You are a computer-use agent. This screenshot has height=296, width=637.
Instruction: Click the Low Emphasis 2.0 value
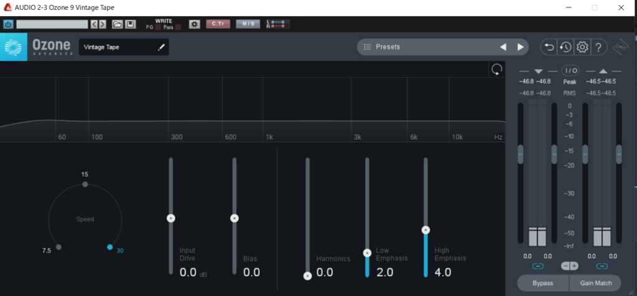(x=384, y=272)
